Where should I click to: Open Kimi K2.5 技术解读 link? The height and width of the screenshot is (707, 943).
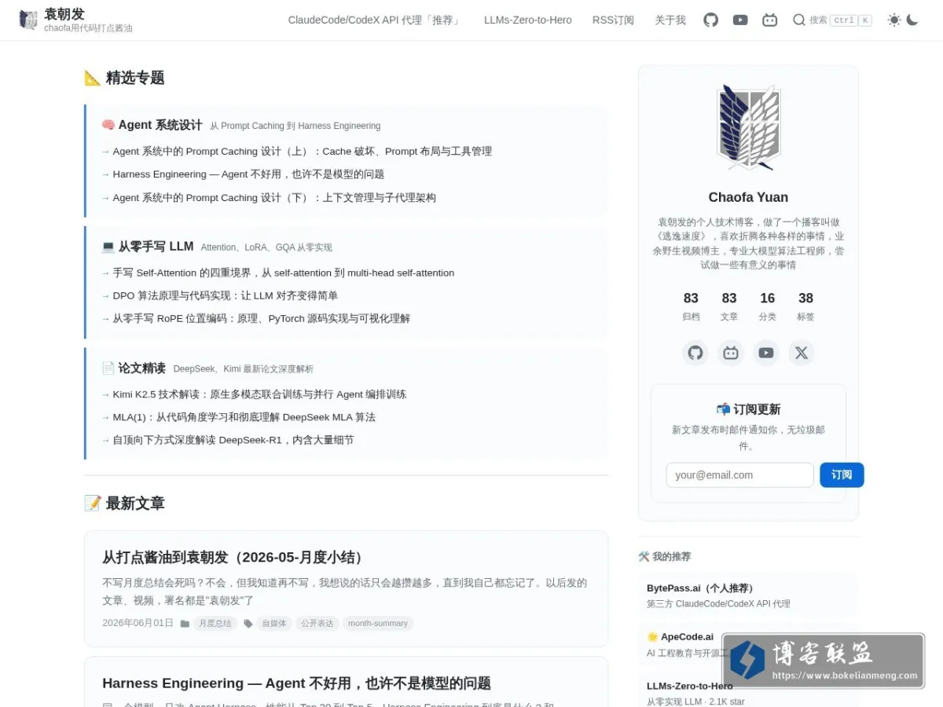coord(260,394)
